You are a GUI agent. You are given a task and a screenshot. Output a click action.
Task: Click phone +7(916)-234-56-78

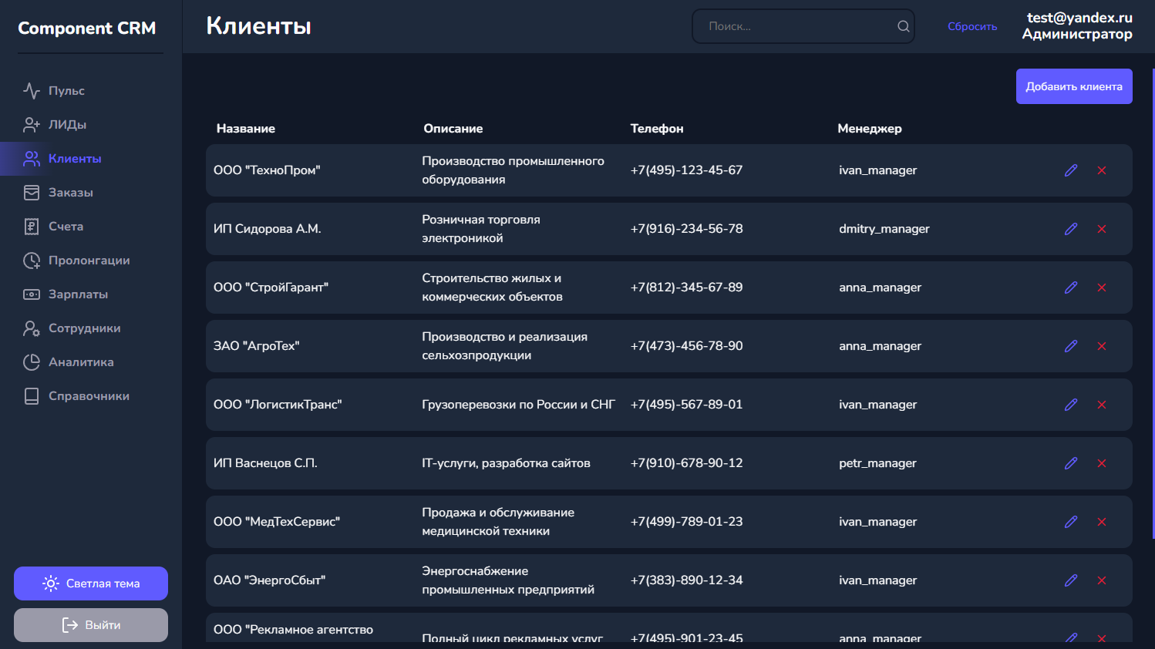(x=686, y=229)
